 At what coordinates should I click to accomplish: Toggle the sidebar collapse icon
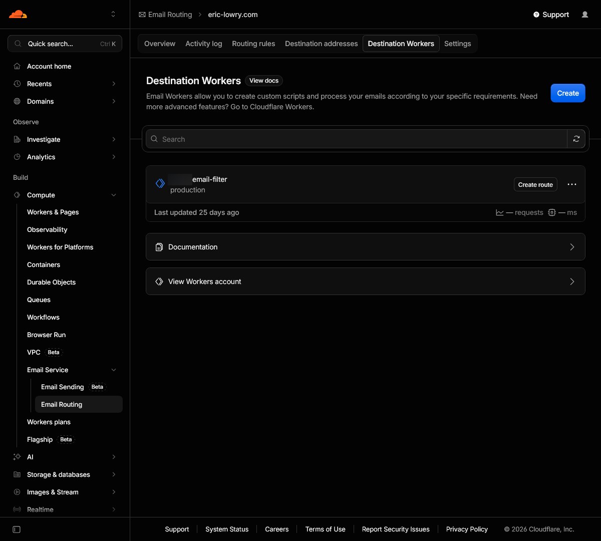[17, 529]
